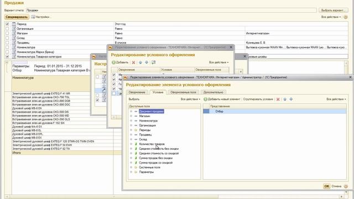Click Выбрать above available fields

134,99
